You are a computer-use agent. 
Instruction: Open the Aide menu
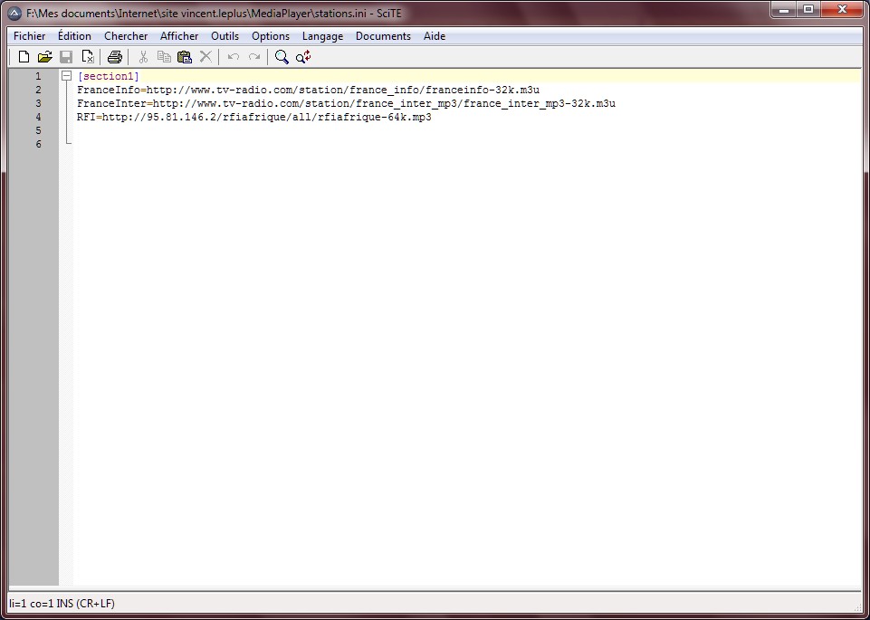click(435, 36)
